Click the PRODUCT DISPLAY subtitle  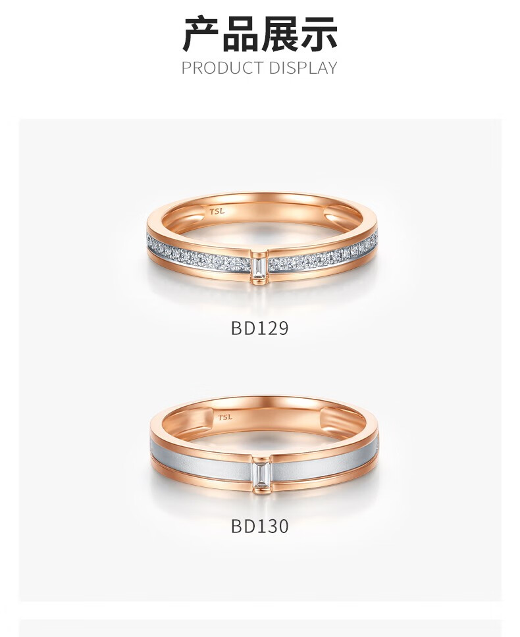[x=259, y=68]
